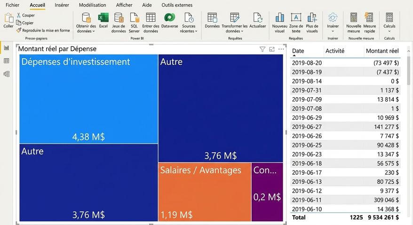Open Obtenir des données
This screenshot has height=225, width=413.
pyautogui.click(x=86, y=23)
